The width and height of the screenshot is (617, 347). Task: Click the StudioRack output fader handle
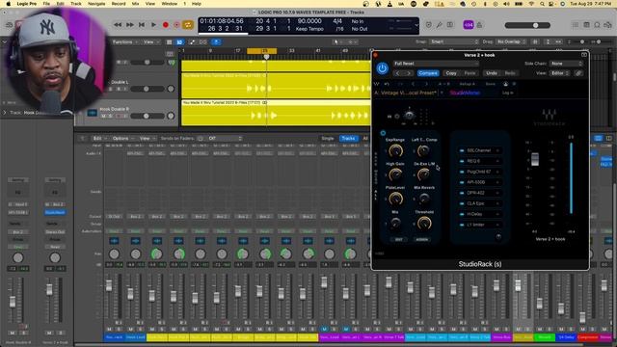point(535,159)
